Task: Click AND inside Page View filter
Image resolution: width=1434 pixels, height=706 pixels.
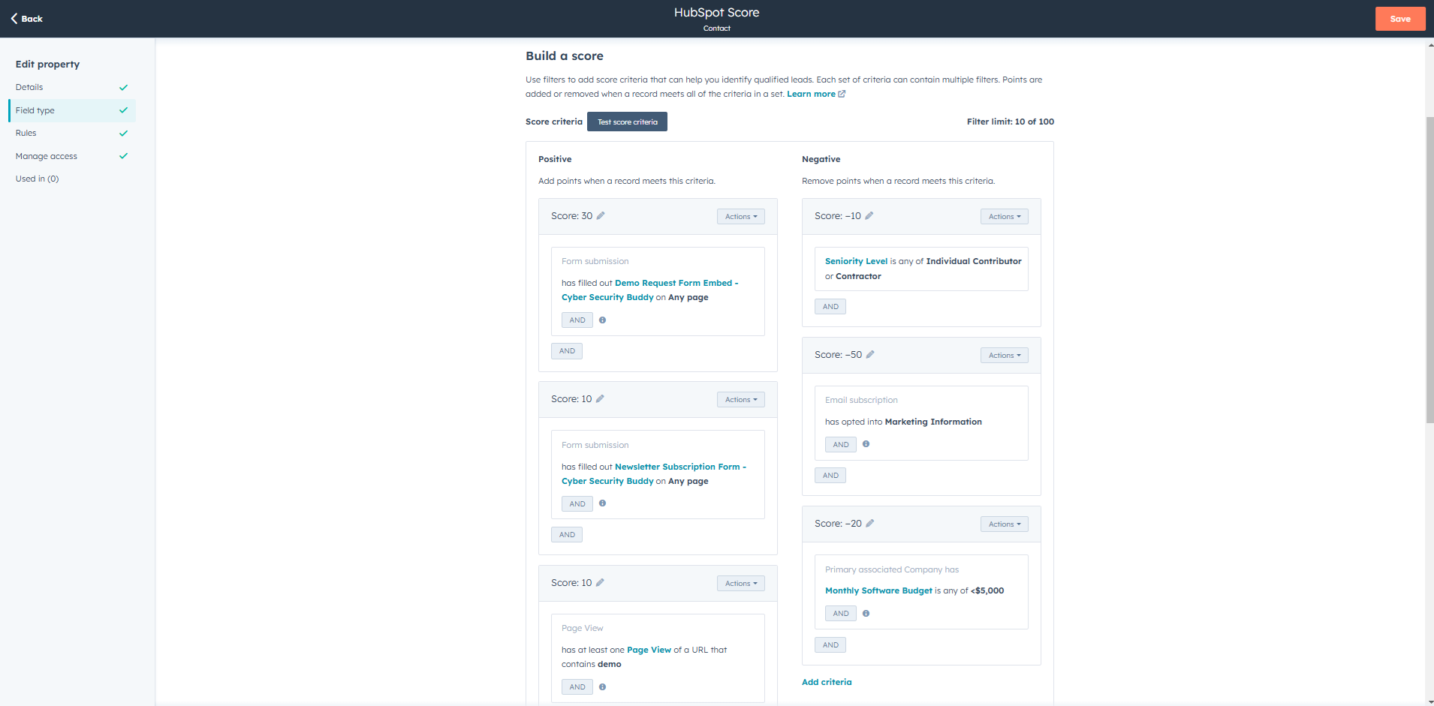Action: tap(577, 687)
